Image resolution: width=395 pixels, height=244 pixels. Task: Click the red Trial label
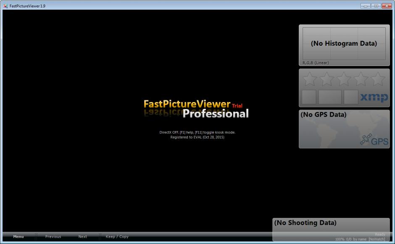pyautogui.click(x=237, y=106)
